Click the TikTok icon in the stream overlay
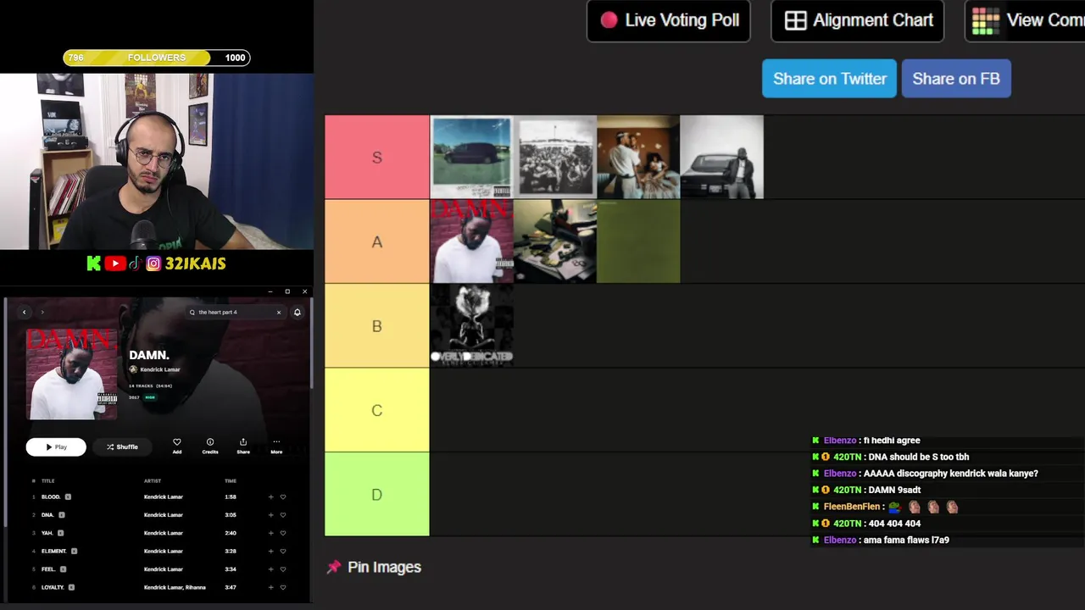The height and width of the screenshot is (610, 1085). pos(135,263)
